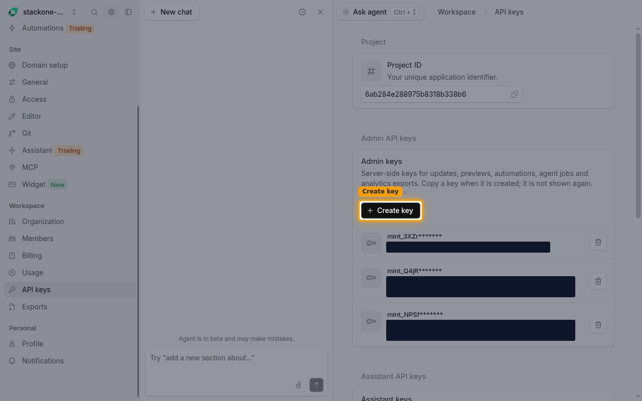Open the Assistant settings page
Viewport: 642px width, 401px height.
[70, 150]
